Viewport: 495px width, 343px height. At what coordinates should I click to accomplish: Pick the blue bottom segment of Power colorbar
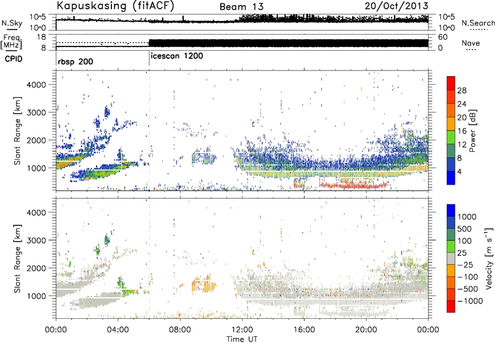451,178
